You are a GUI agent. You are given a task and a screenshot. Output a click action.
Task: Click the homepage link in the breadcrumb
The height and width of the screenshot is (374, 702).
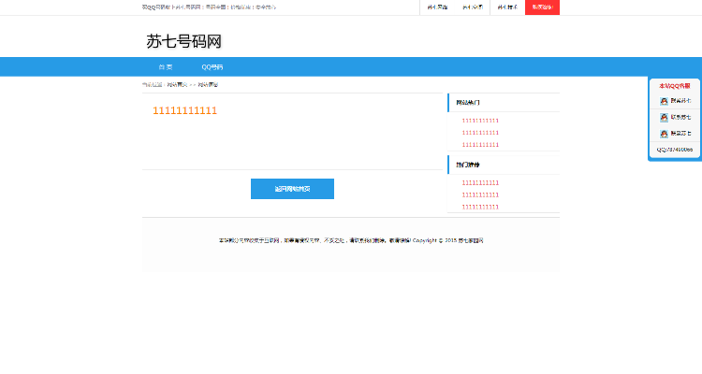(x=177, y=84)
